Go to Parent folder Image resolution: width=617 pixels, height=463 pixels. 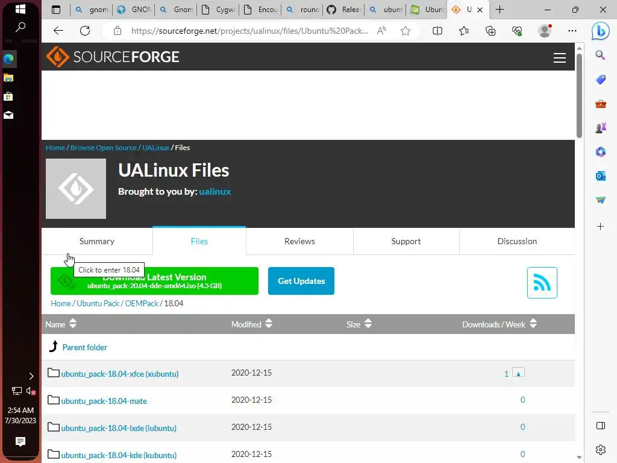pyautogui.click(x=84, y=348)
